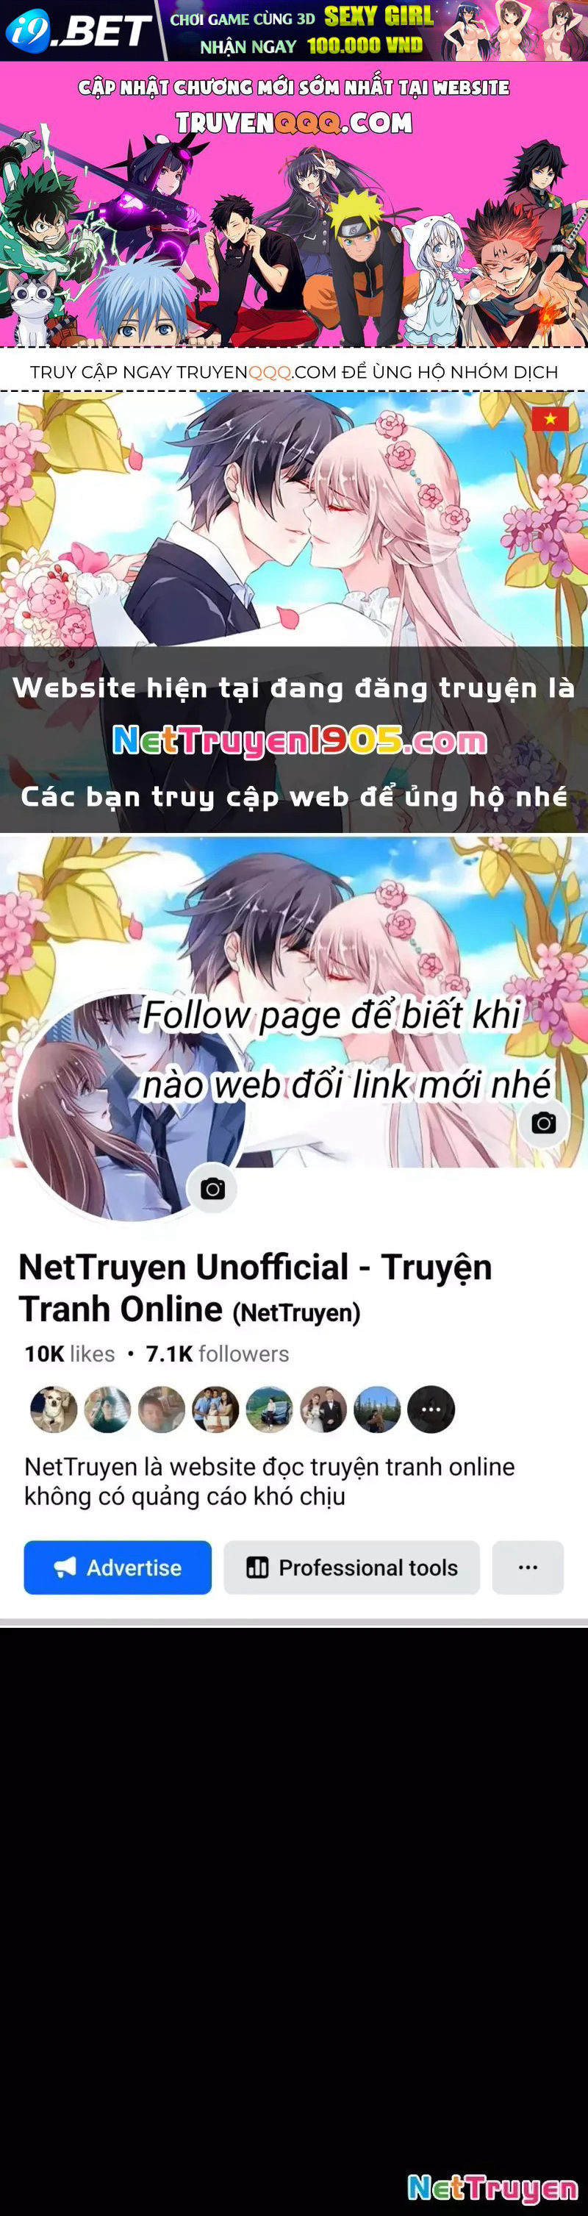Viewport: 588px width, 2216px height.
Task: Click the i9.BET logo
Action: (x=78, y=30)
